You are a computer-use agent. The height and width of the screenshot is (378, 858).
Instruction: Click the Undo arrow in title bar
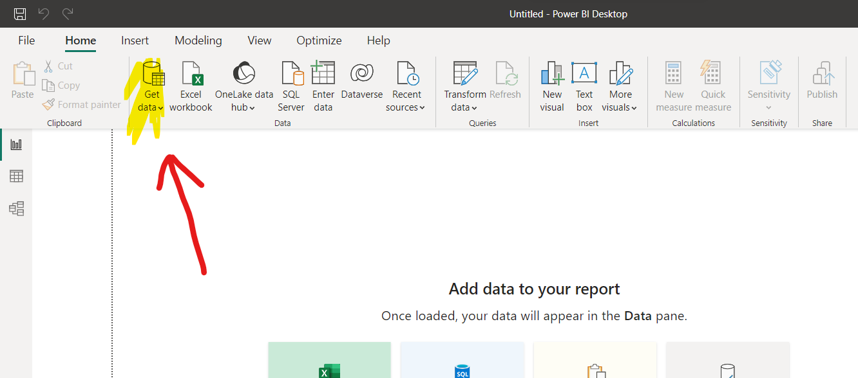click(x=44, y=14)
